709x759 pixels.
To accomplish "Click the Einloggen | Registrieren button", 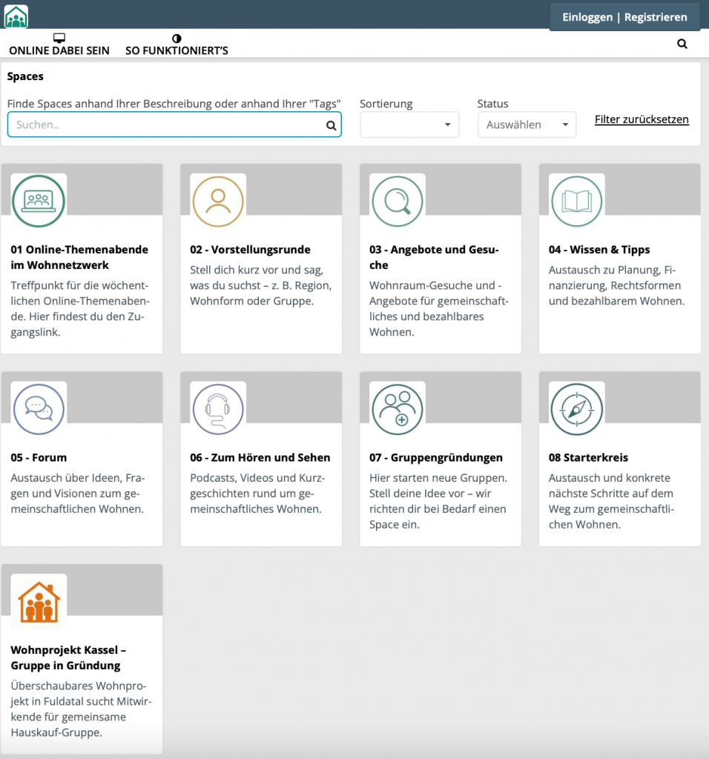I will pos(624,17).
